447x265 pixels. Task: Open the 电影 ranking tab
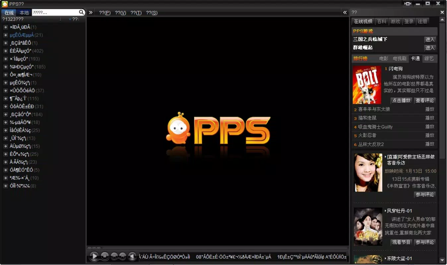tap(384, 58)
